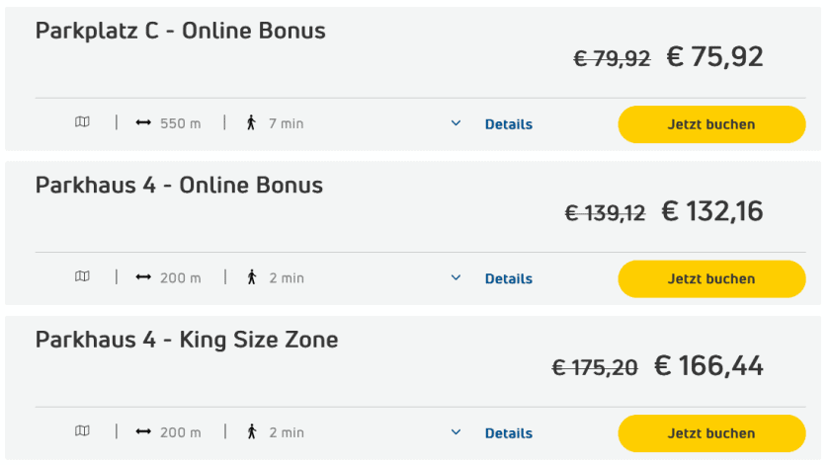Expand details chevron for Parkplatz C
The width and height of the screenshot is (830, 465).
point(456,123)
